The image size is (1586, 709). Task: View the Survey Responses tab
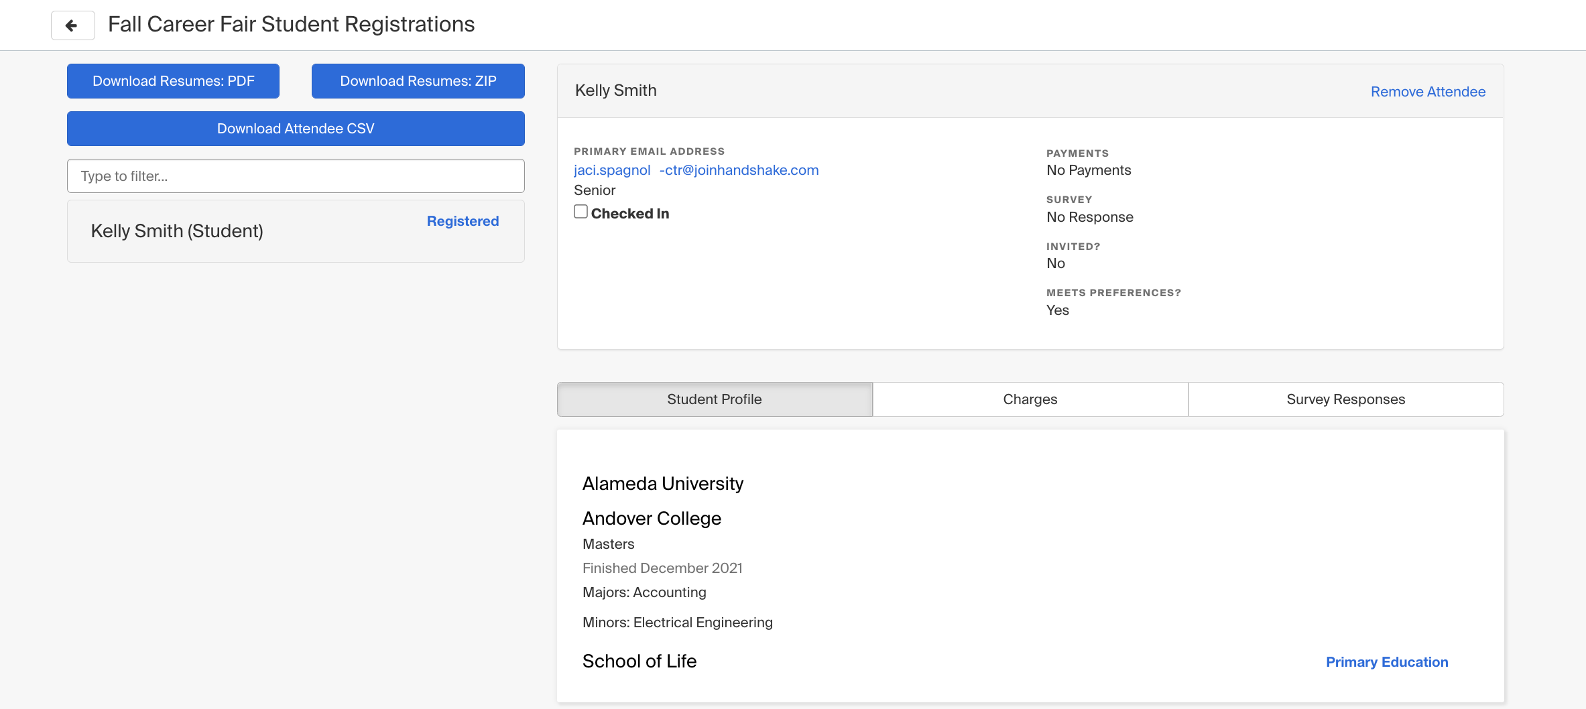[1345, 399]
